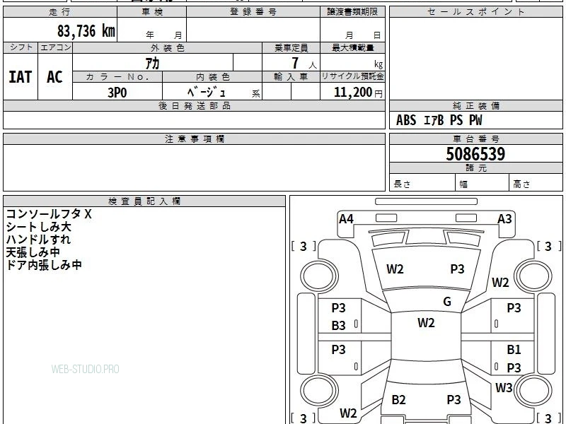Viewport: 566px width, 424px height.
Task: Click the W2 mark on the roof
Action: pyautogui.click(x=426, y=323)
